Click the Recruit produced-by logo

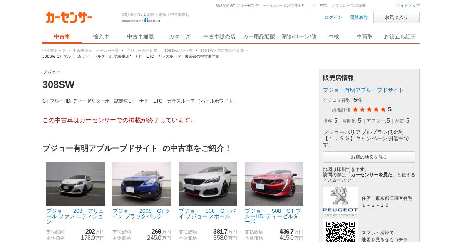pos(141,20)
